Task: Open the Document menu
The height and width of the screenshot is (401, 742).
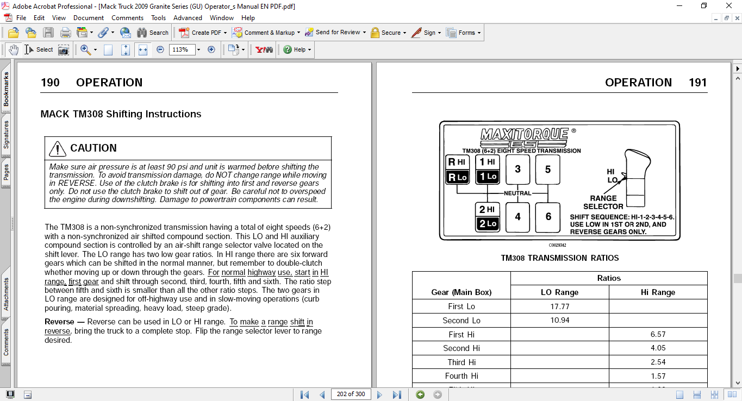Action: (88, 18)
